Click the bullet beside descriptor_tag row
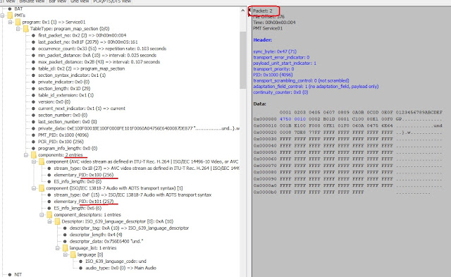 pos(65,228)
